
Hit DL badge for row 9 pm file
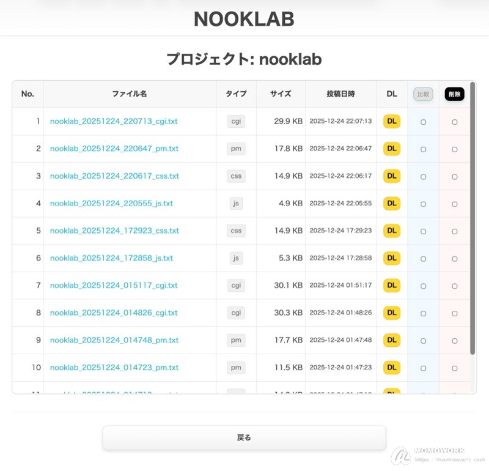click(x=392, y=340)
